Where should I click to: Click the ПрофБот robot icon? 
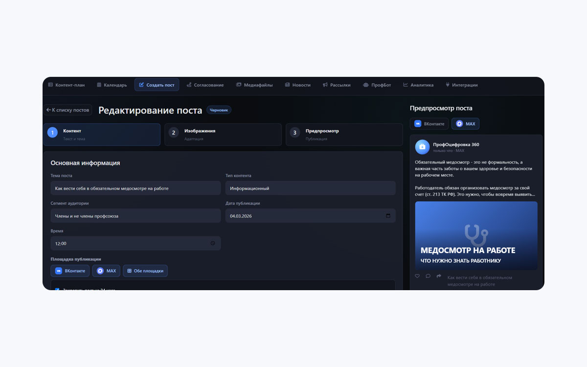tap(366, 85)
